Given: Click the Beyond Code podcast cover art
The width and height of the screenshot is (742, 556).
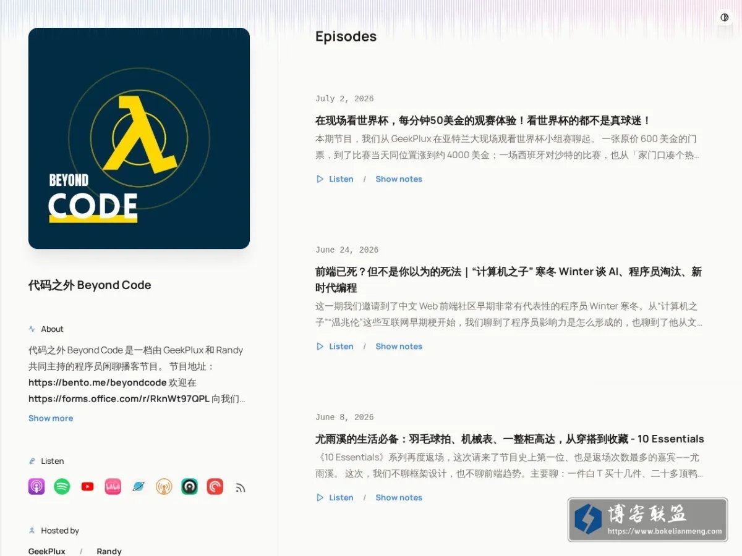Looking at the screenshot, I should click(x=139, y=138).
